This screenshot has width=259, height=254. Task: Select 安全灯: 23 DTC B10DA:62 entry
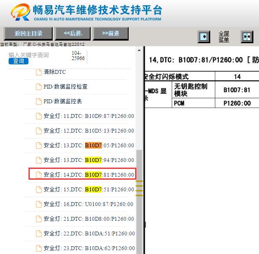tap(89, 248)
